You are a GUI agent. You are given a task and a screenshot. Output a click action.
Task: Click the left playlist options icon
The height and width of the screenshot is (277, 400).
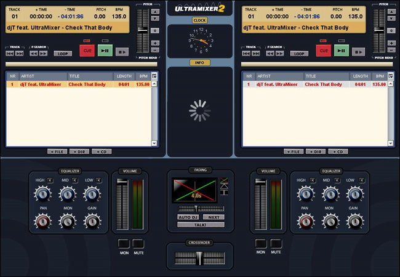(x=155, y=76)
